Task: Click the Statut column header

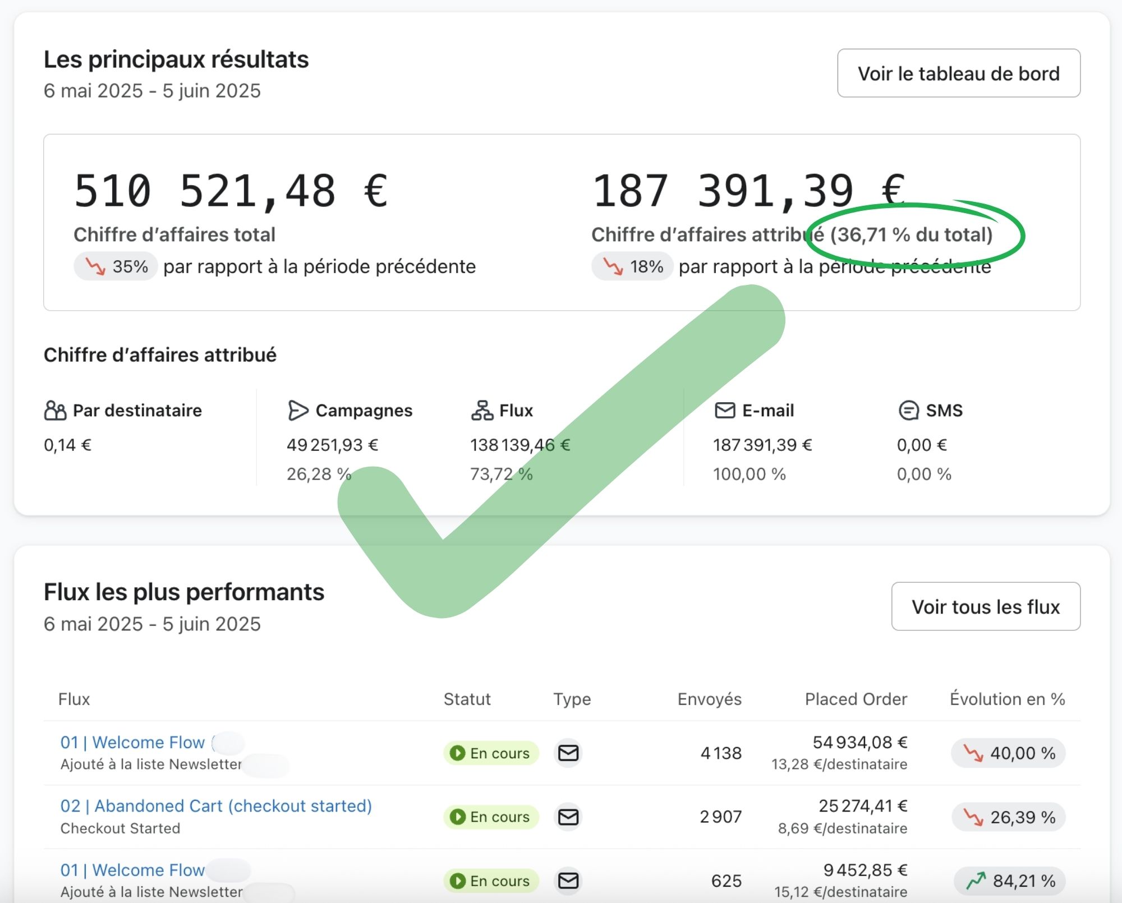Action: click(x=467, y=699)
